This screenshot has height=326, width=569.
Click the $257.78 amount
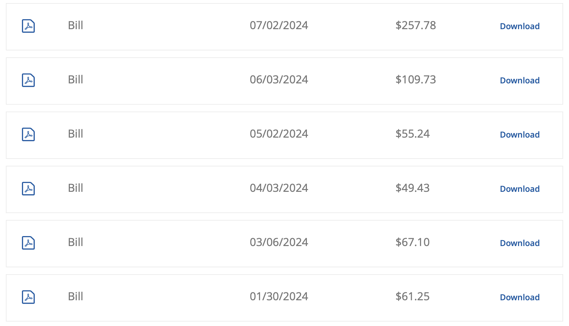tap(416, 25)
